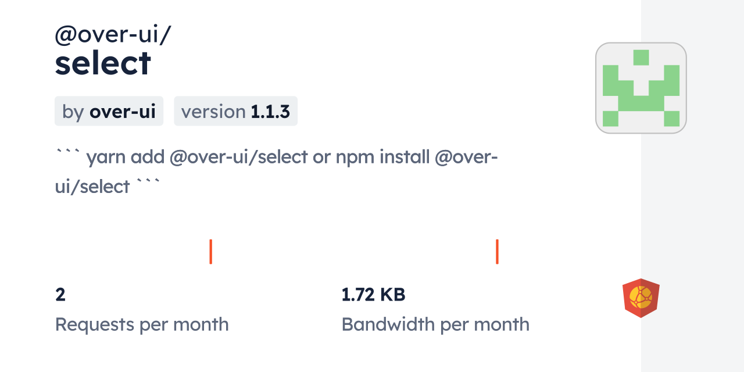744x372 pixels.
Task: Select the bold "select" package title
Action: tap(103, 63)
